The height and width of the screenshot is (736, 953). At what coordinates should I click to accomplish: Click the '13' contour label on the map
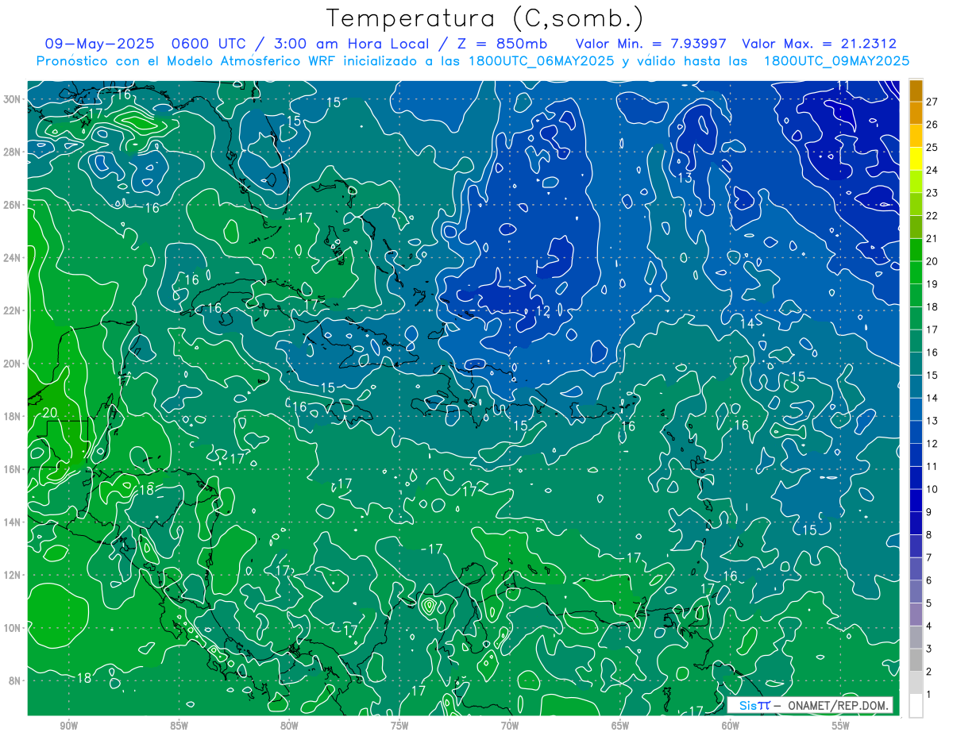click(685, 178)
